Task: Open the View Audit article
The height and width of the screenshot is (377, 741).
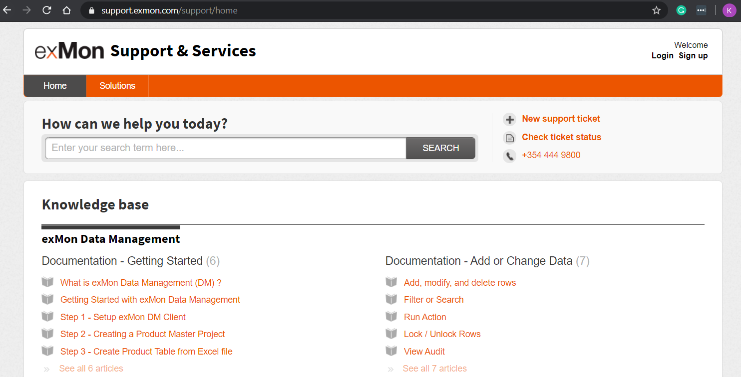Action: 424,352
